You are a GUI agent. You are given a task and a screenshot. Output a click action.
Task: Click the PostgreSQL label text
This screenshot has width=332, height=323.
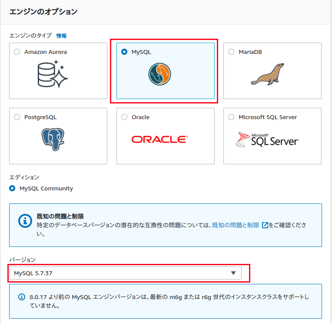click(x=40, y=117)
